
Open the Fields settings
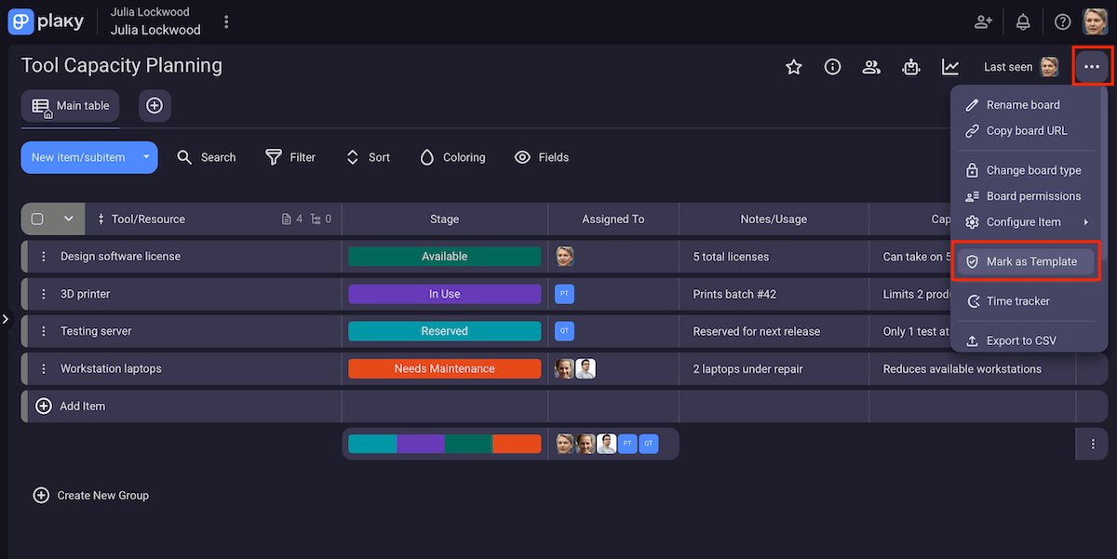point(541,157)
